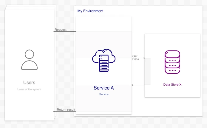Viewport: 207px width, 128px height.
Task: Click the "Data Store X" label
Action: click(x=172, y=85)
